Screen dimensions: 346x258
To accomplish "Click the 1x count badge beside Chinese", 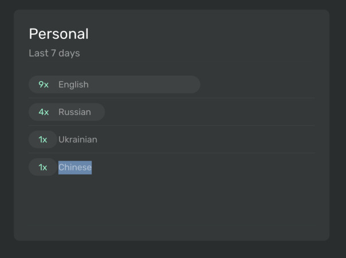I will tap(43, 167).
